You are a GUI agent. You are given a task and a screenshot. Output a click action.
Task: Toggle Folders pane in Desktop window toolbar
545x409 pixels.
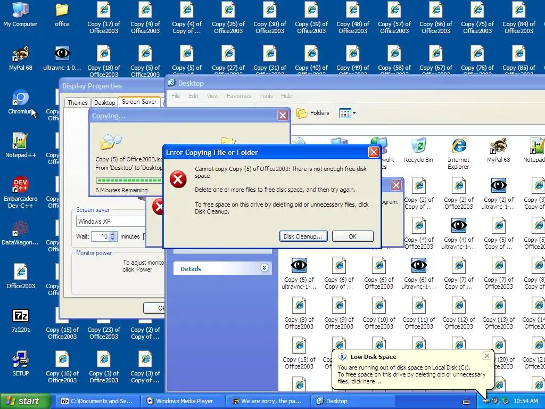coord(312,113)
